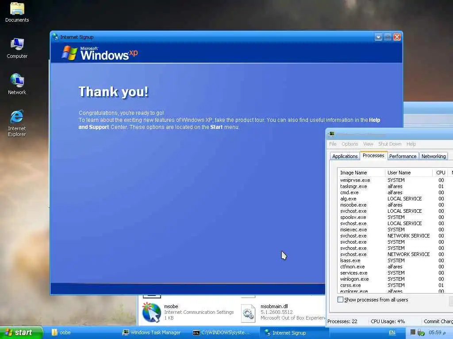Select winlogon.exe process row
The width and height of the screenshot is (453, 339).
click(x=395, y=279)
